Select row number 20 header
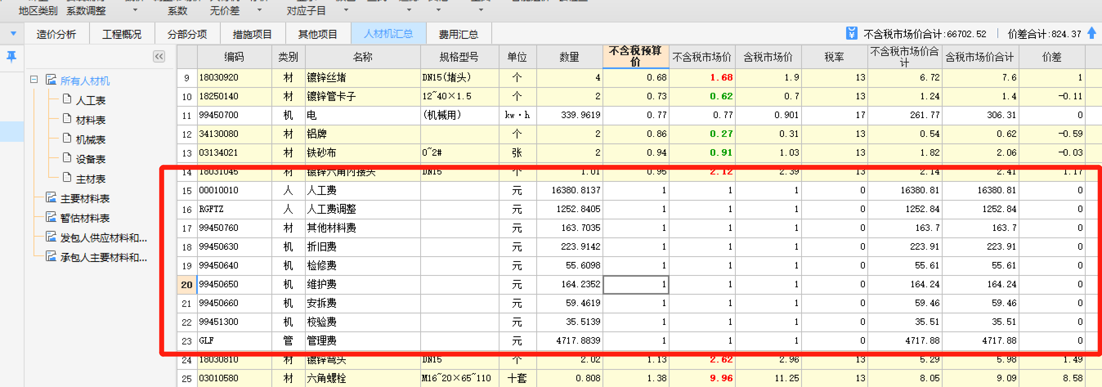Viewport: 1102px width, 387px height. point(186,285)
